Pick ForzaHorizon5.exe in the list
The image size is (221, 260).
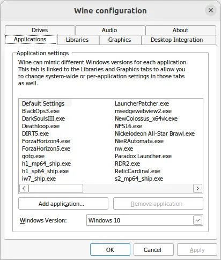click(x=46, y=148)
